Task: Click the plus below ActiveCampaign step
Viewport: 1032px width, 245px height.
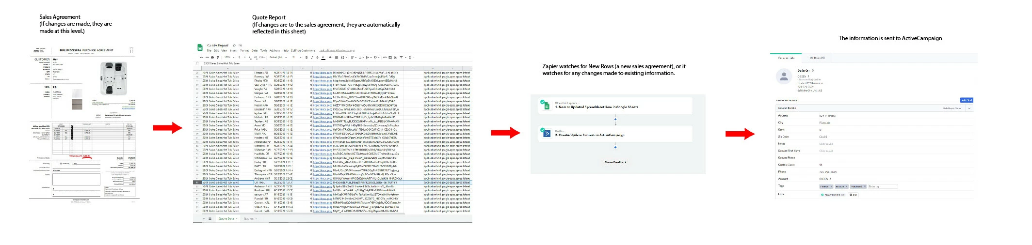Action: click(x=615, y=147)
